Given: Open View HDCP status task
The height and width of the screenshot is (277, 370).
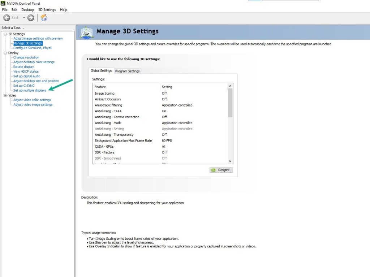Looking at the screenshot, I should click(26, 72).
